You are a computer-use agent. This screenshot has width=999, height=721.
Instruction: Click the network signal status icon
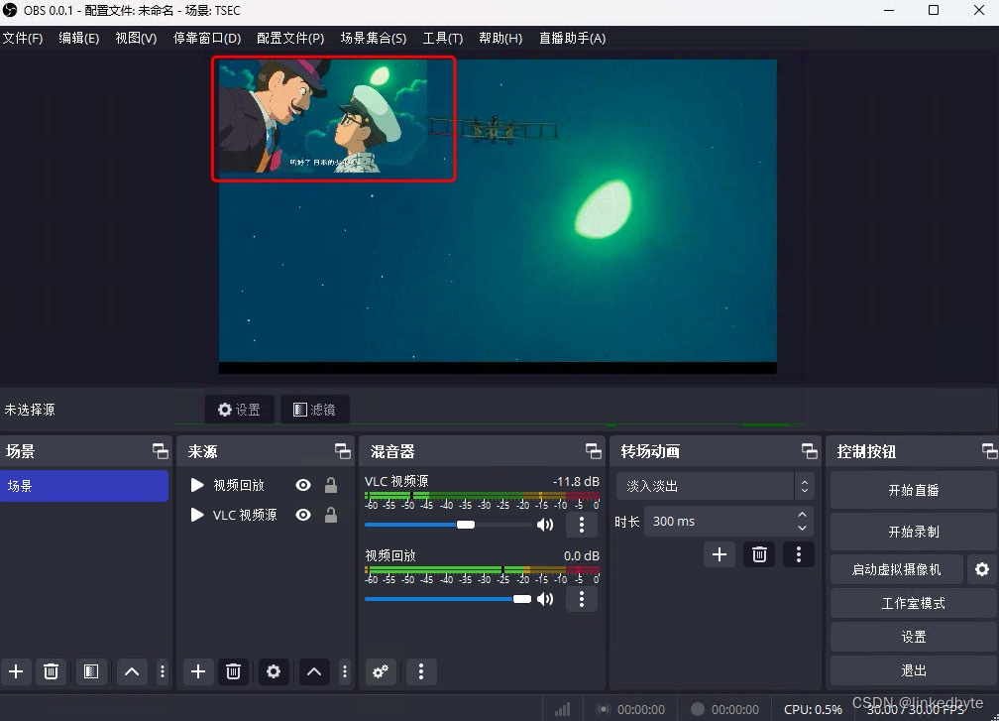point(562,709)
